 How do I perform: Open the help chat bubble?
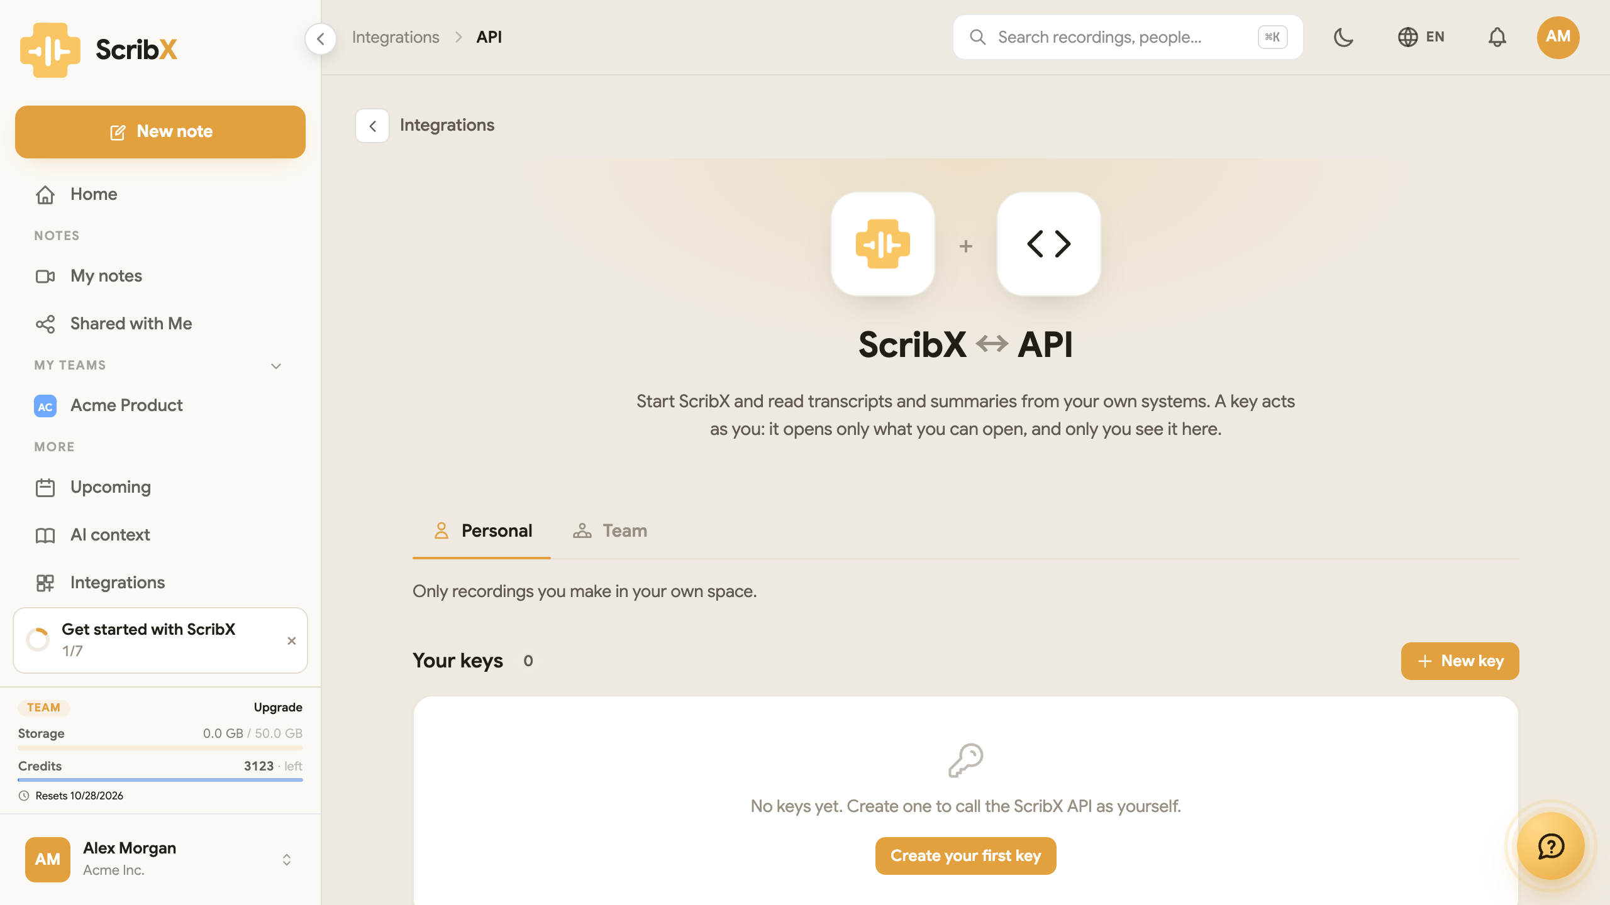[1550, 846]
